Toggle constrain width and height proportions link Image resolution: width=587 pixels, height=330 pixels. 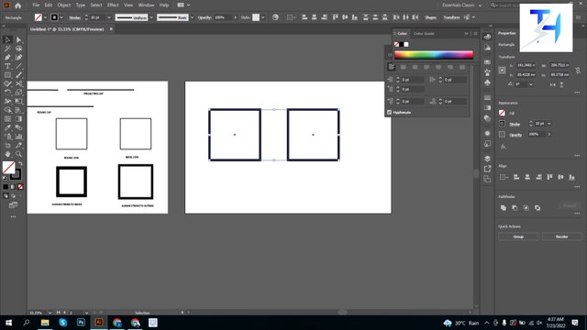tap(578, 70)
